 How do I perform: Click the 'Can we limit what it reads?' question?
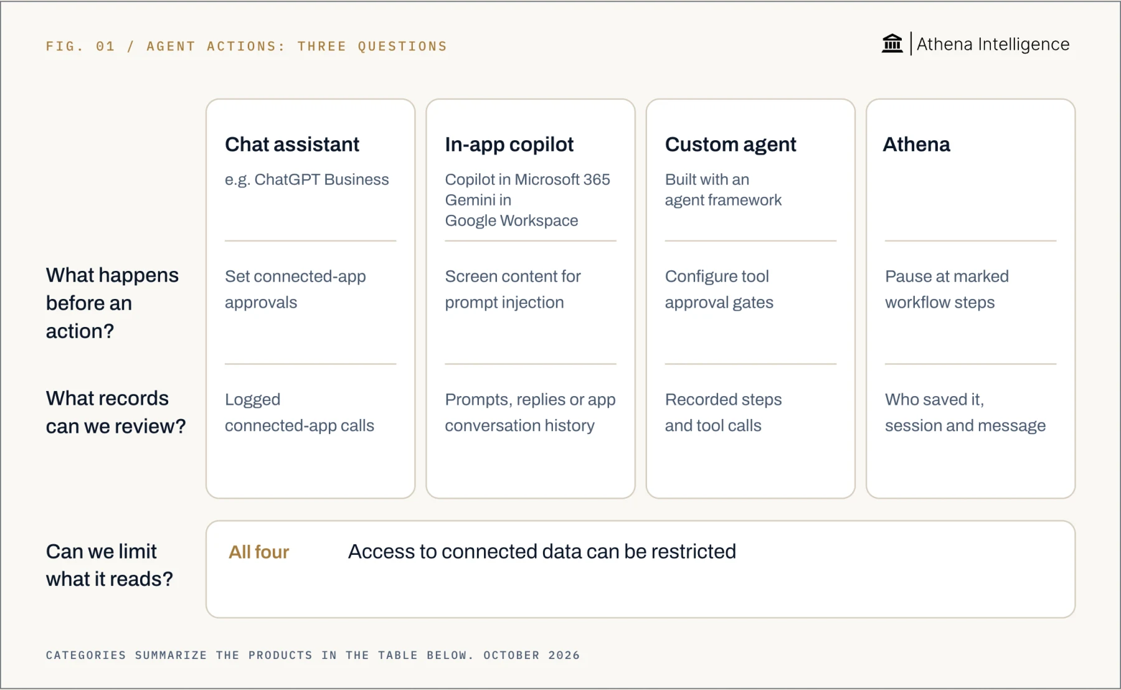(x=110, y=565)
